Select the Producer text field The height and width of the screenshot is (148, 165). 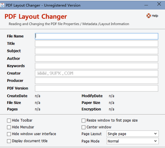(97, 81)
